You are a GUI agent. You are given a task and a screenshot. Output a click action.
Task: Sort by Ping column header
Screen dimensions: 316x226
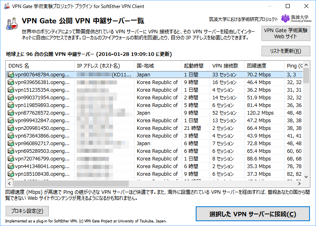click(x=294, y=66)
